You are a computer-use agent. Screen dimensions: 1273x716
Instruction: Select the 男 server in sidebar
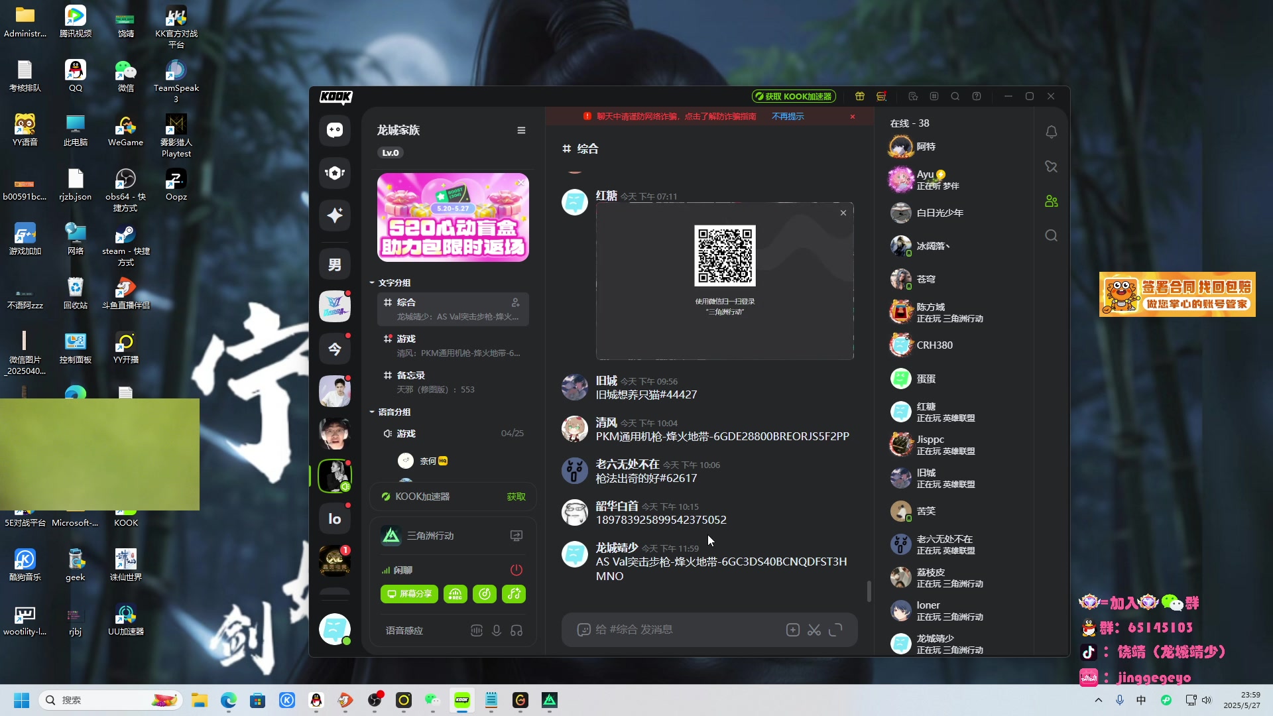tap(335, 265)
